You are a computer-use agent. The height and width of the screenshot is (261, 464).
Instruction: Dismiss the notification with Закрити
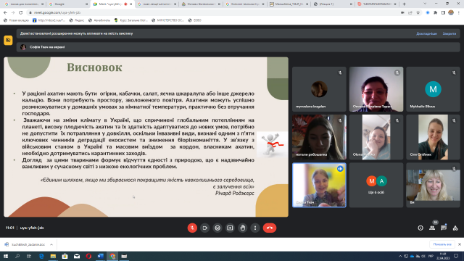pos(449,34)
